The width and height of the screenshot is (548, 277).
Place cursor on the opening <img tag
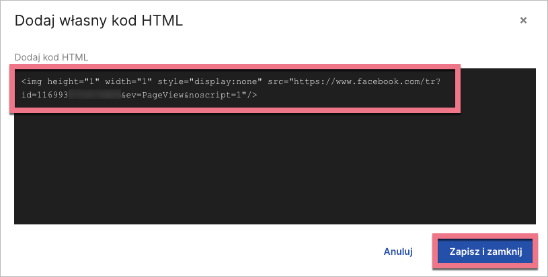pos(32,82)
